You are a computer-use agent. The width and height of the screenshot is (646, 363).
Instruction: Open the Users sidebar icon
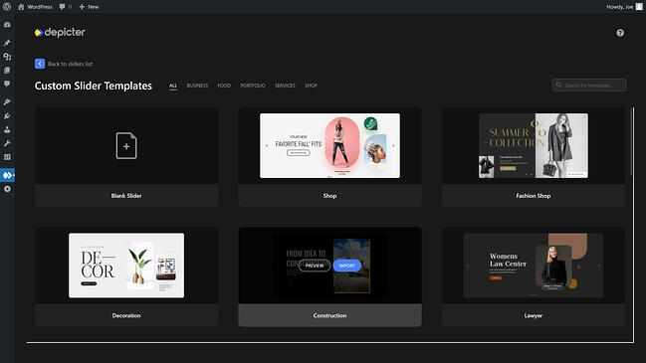[x=7, y=129]
